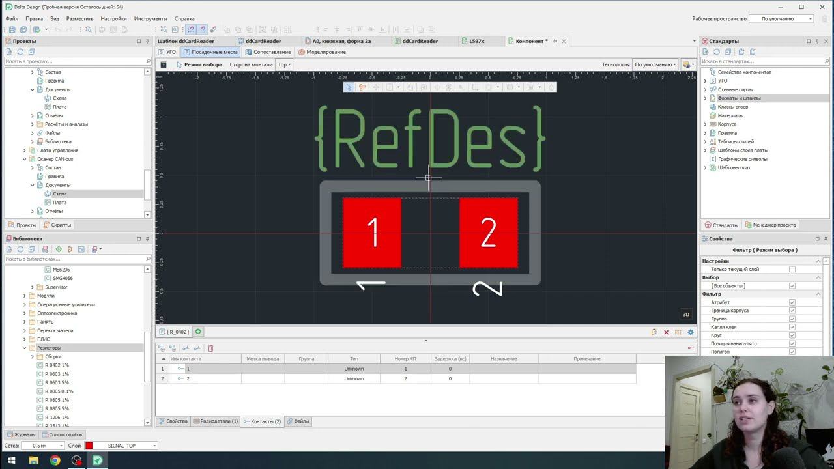The image size is (834, 469).
Task: Open the Файл menu
Action: tap(12, 18)
